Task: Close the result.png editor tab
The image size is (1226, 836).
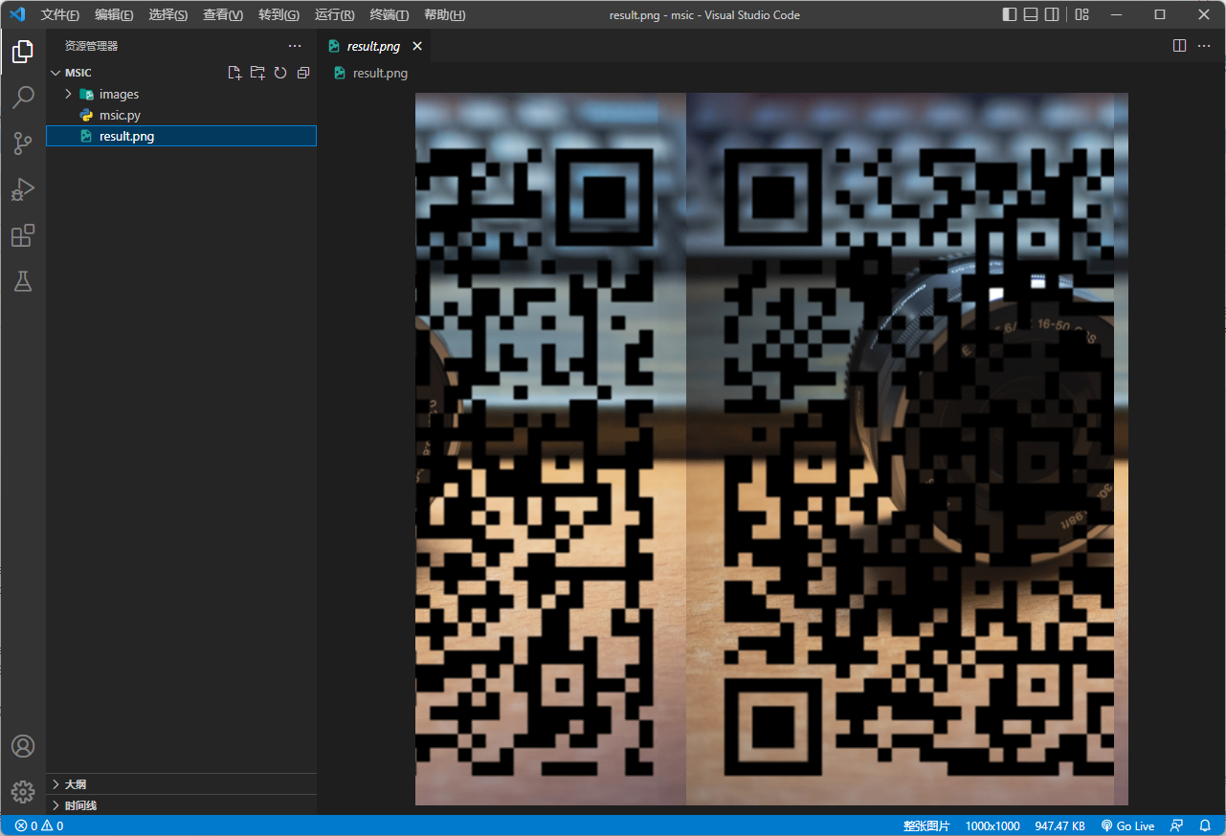Action: coord(417,46)
